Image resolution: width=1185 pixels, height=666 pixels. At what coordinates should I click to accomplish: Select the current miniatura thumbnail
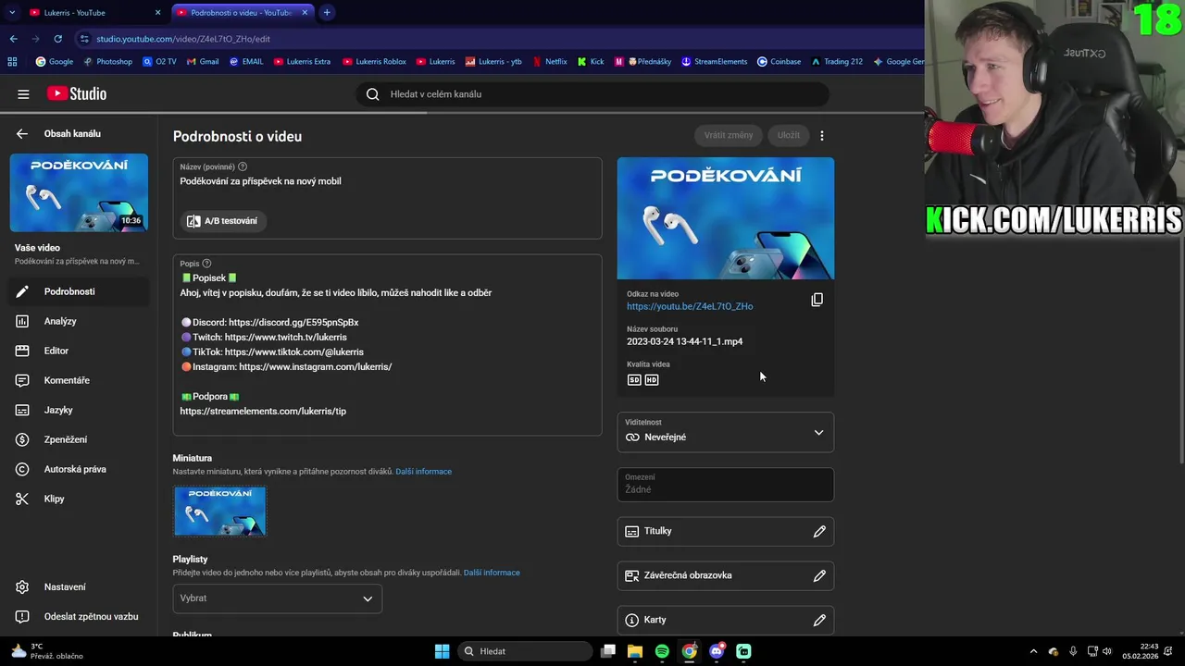click(219, 511)
